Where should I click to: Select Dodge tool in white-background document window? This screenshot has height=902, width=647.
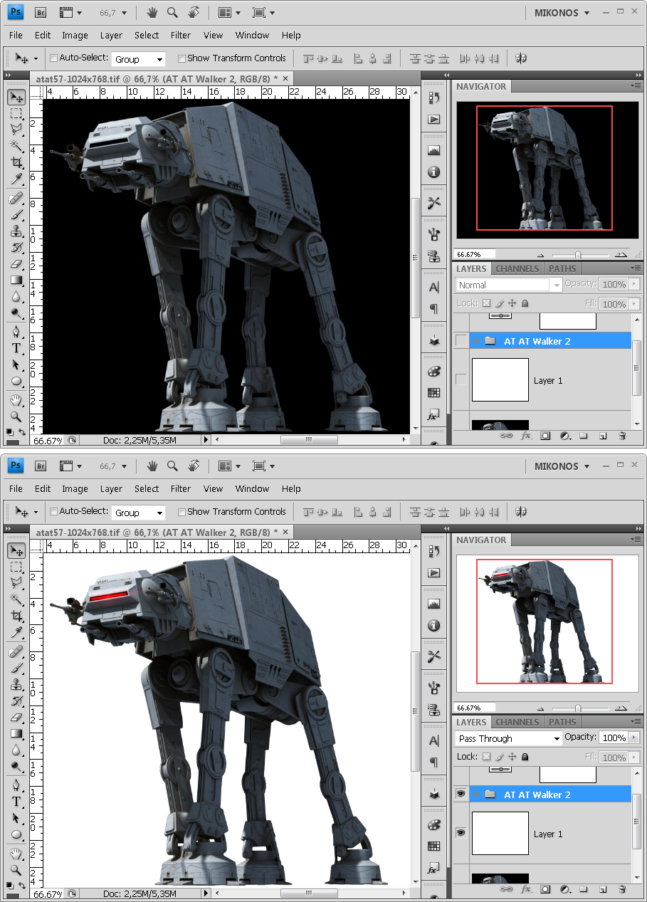pyautogui.click(x=16, y=766)
